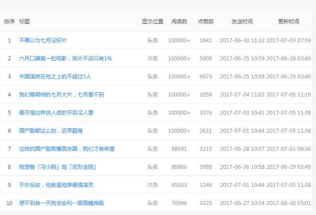This screenshot has width=316, height=215.
Task: Open article '不要以为七月没好片'
Action: pyautogui.click(x=43, y=41)
